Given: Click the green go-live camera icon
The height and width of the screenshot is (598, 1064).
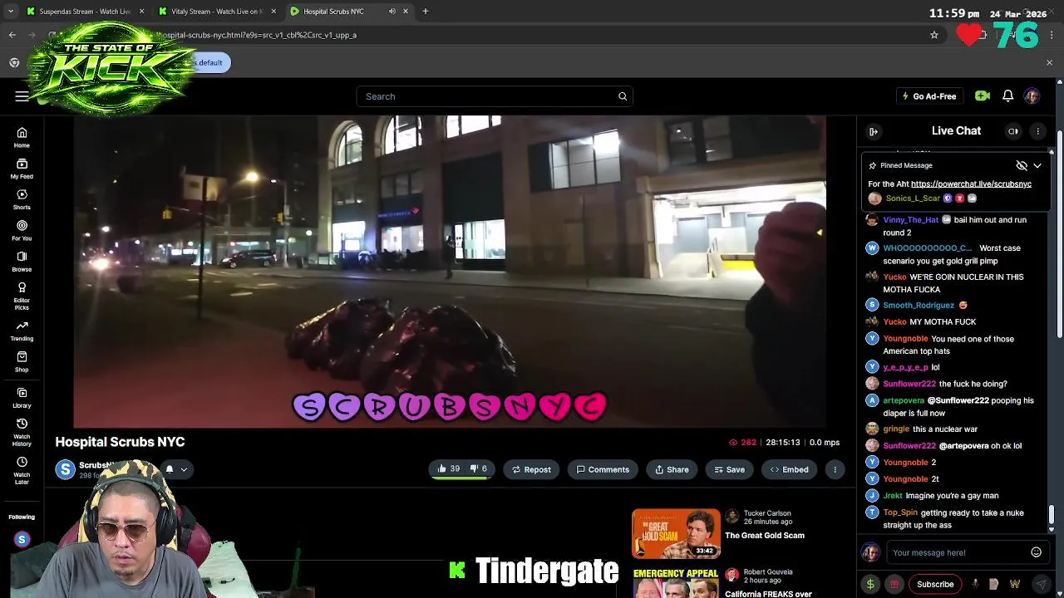Looking at the screenshot, I should point(983,96).
